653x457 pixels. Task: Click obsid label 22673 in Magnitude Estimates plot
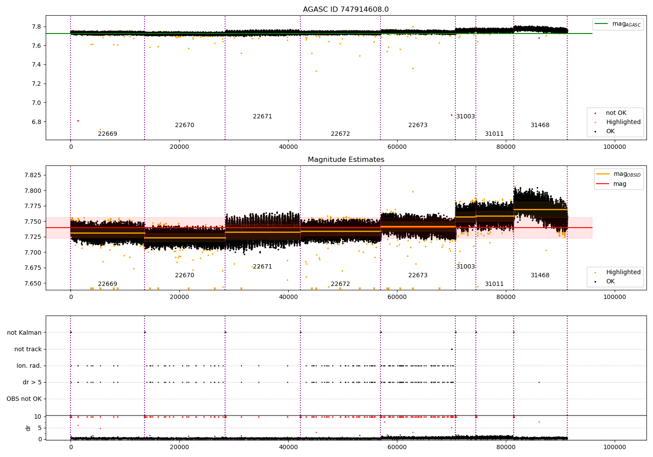point(418,276)
